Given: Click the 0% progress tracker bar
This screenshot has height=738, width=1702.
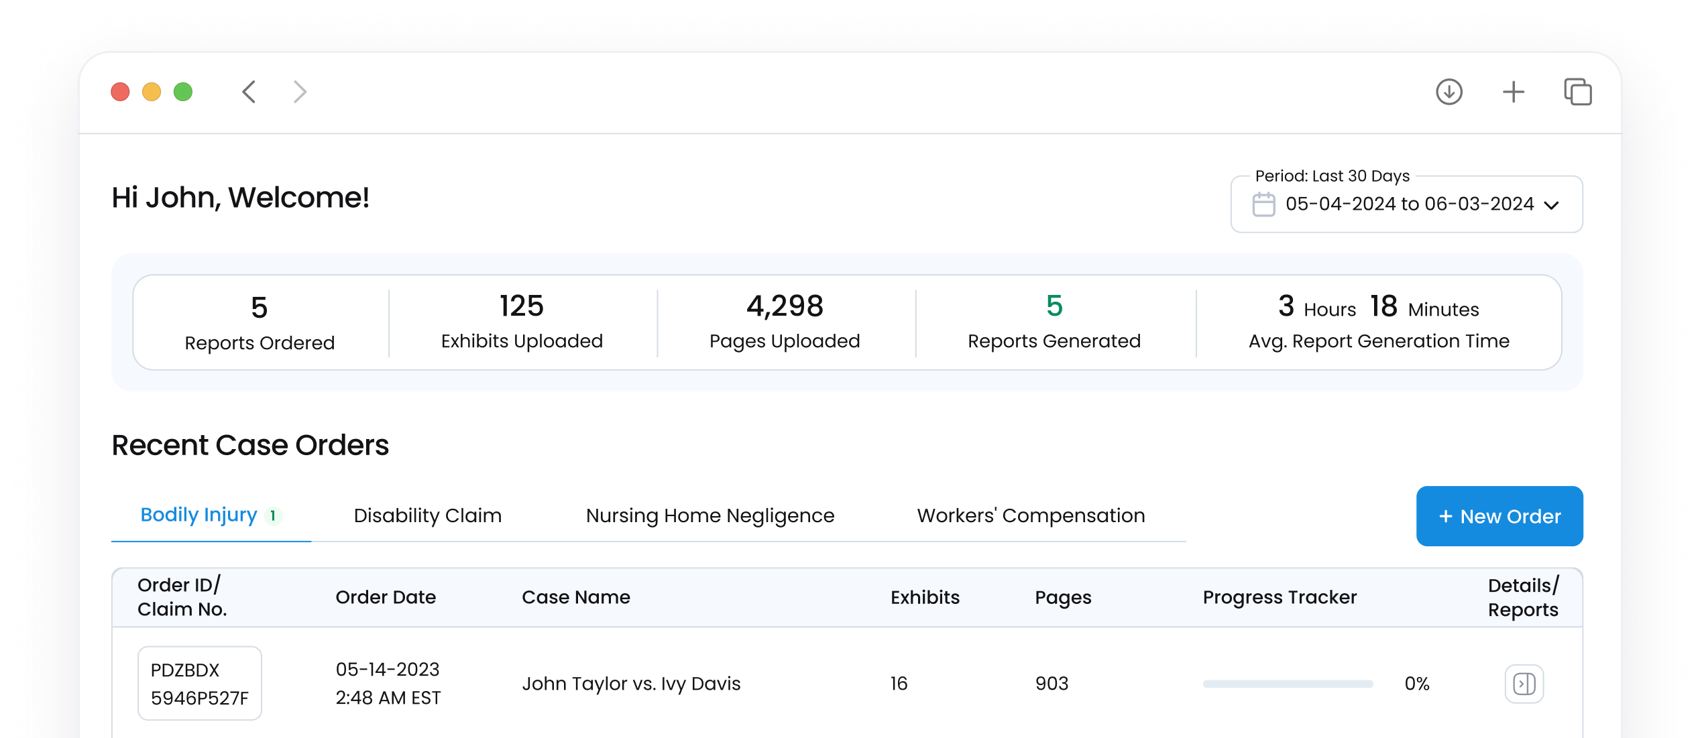Looking at the screenshot, I should pos(1287,684).
